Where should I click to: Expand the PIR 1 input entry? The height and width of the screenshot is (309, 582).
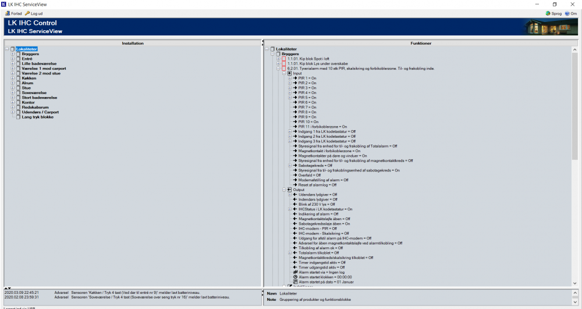click(x=289, y=78)
